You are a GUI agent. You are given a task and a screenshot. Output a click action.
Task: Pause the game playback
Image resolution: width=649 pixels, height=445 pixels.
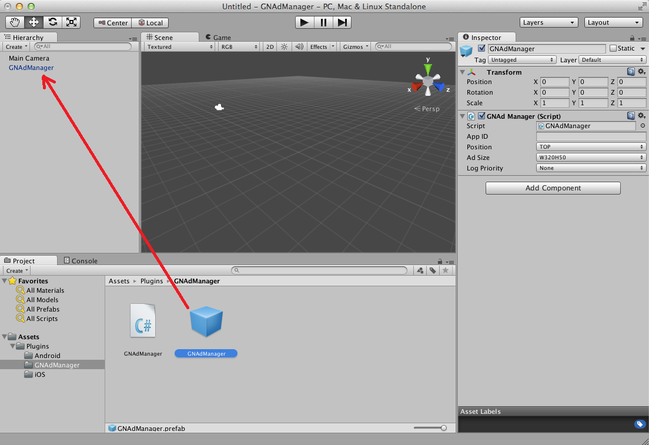click(x=323, y=22)
